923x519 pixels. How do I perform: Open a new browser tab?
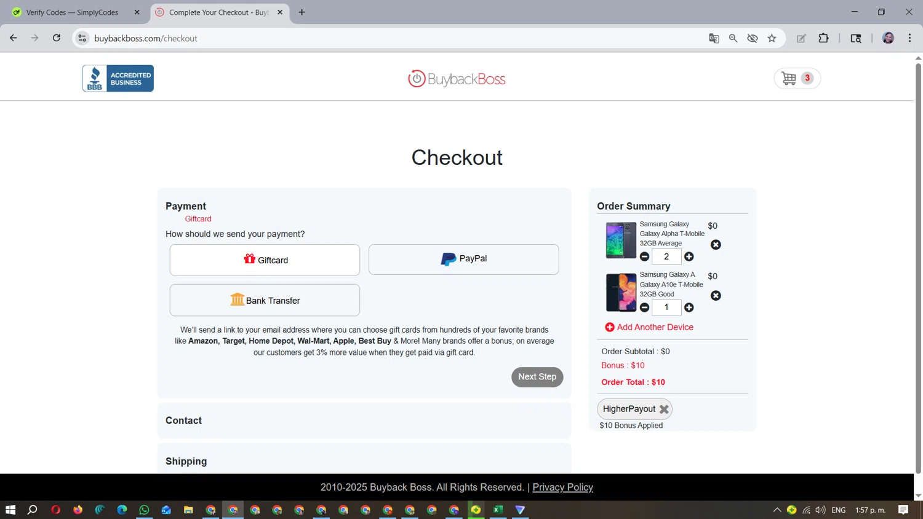pos(302,12)
